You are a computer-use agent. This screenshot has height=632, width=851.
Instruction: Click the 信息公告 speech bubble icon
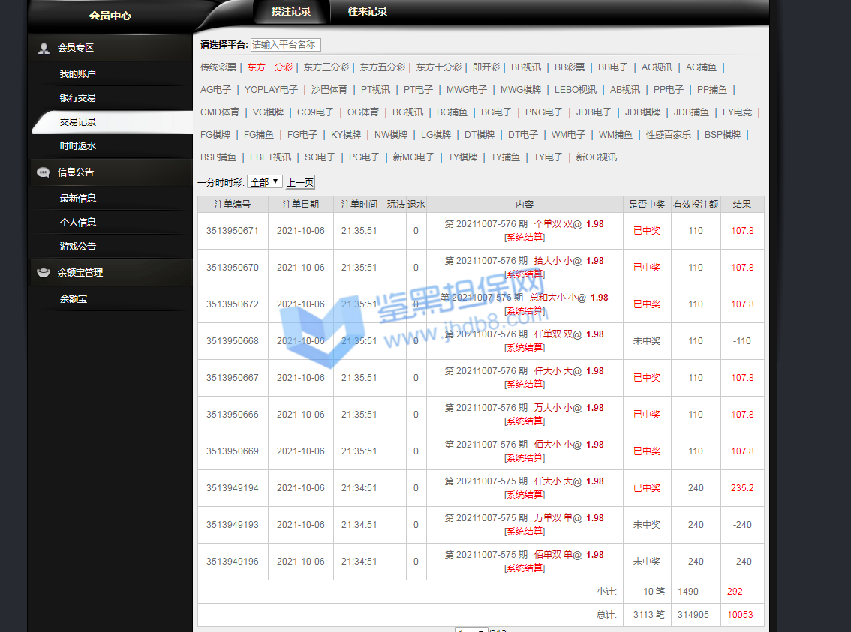44,172
